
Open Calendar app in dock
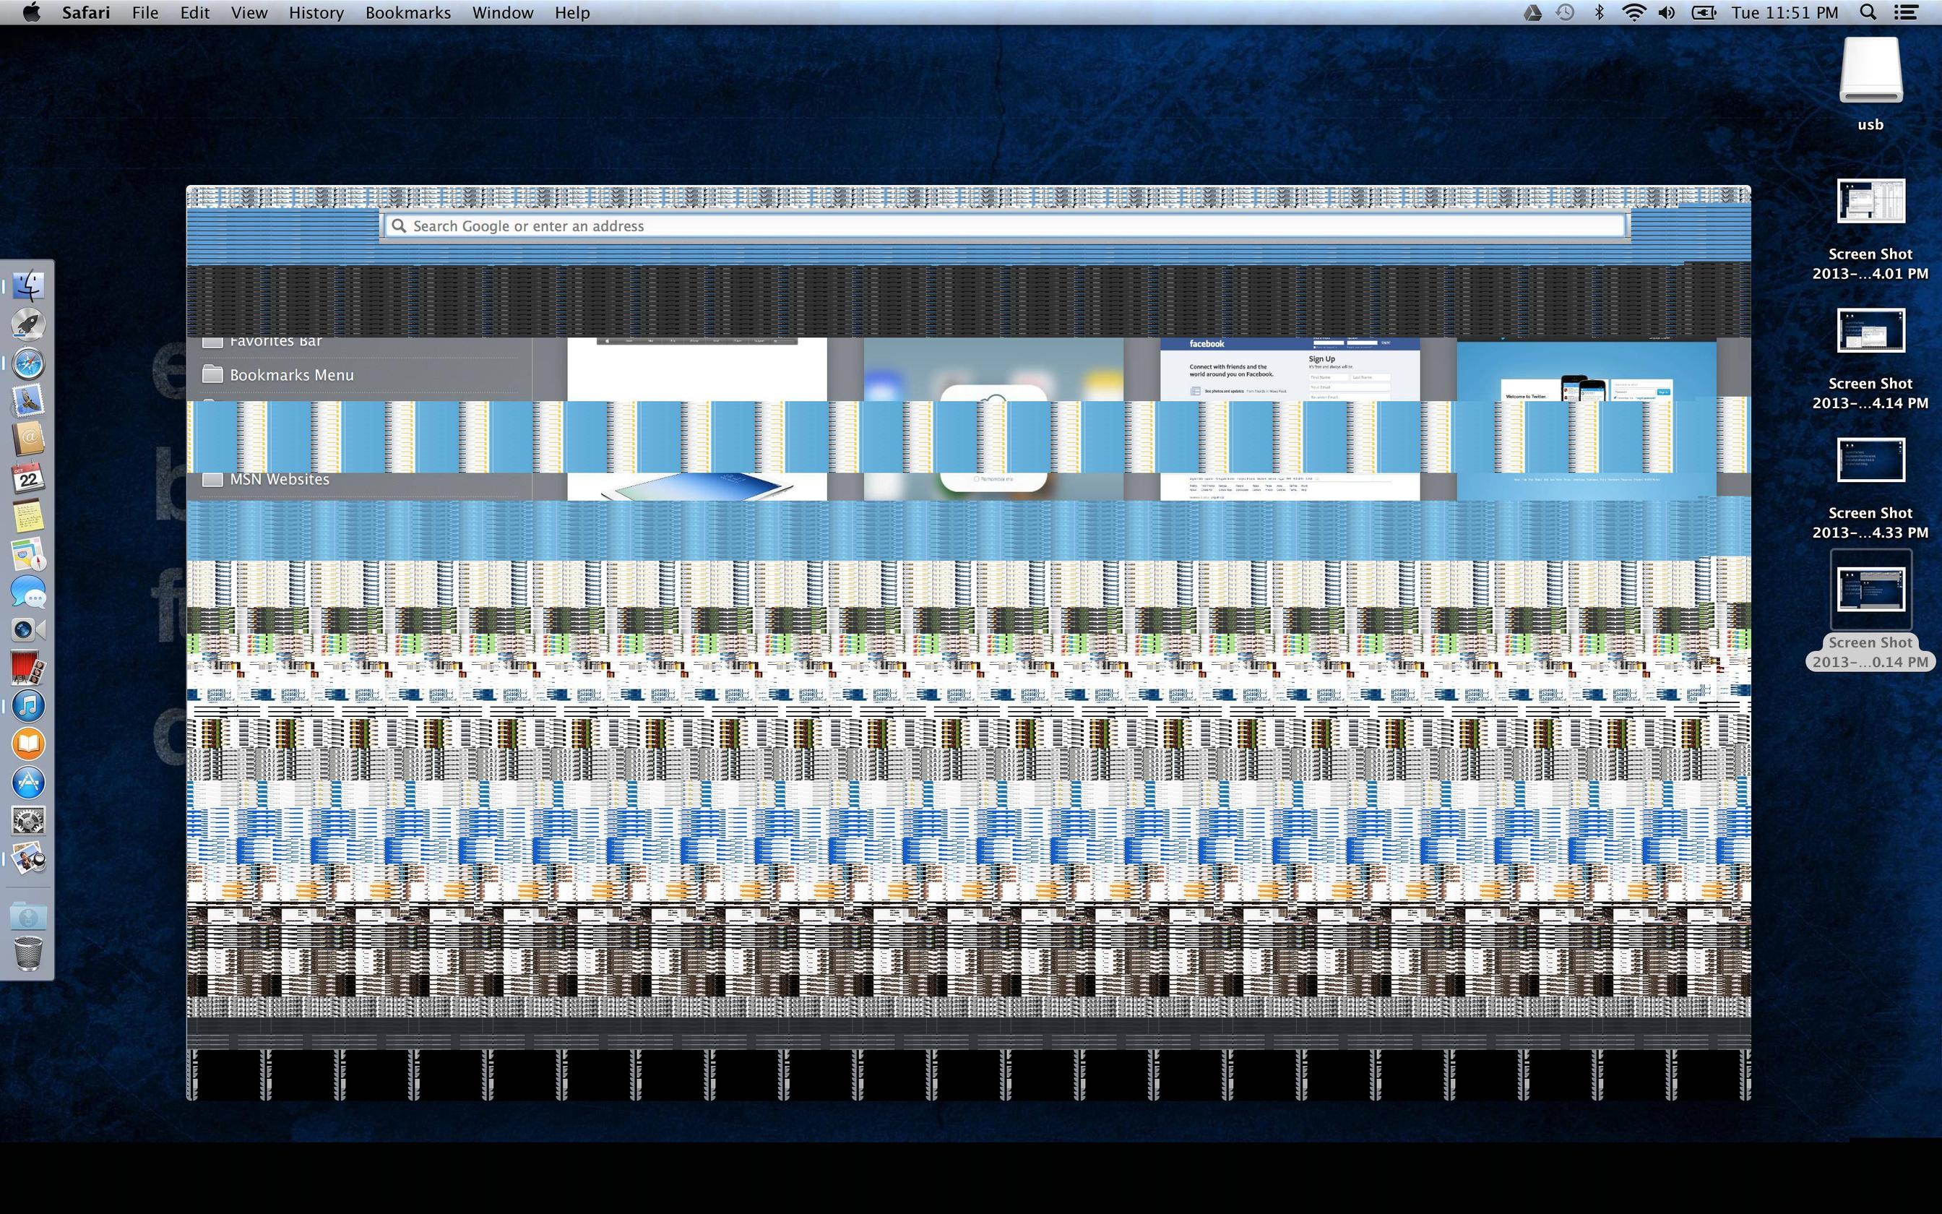pyautogui.click(x=28, y=477)
